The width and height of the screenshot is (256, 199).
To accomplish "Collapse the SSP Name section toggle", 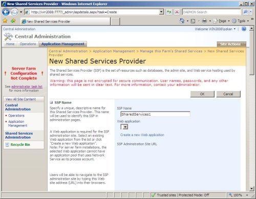I will point(51,102).
